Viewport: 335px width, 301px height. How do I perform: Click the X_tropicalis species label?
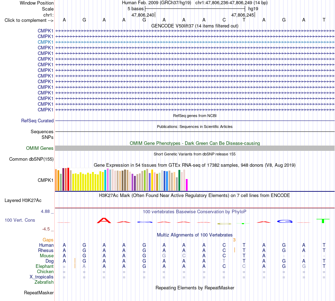(x=42, y=277)
